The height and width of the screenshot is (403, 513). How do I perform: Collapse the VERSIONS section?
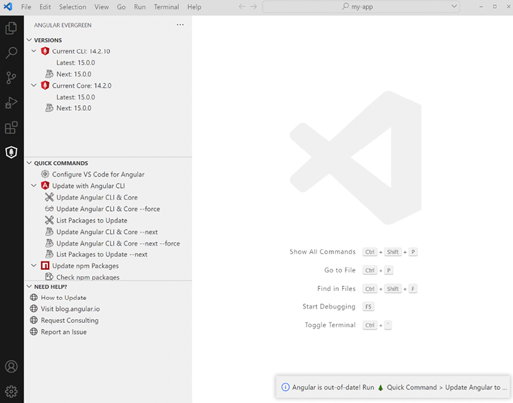(29, 40)
